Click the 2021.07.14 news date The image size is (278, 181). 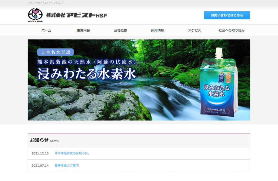point(40,165)
